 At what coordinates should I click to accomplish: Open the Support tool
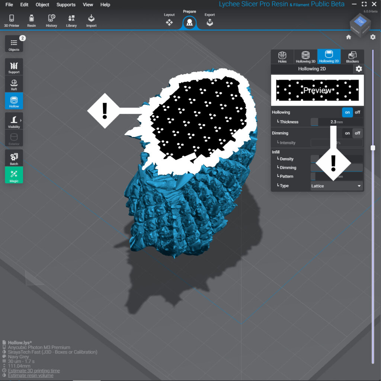pyautogui.click(x=14, y=67)
